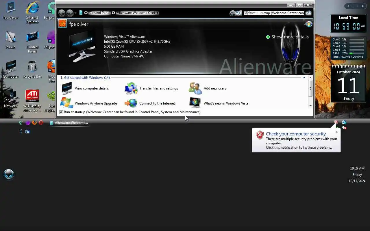The height and width of the screenshot is (231, 370).
Task: Open the address bar history dropdown
Action: (232, 13)
